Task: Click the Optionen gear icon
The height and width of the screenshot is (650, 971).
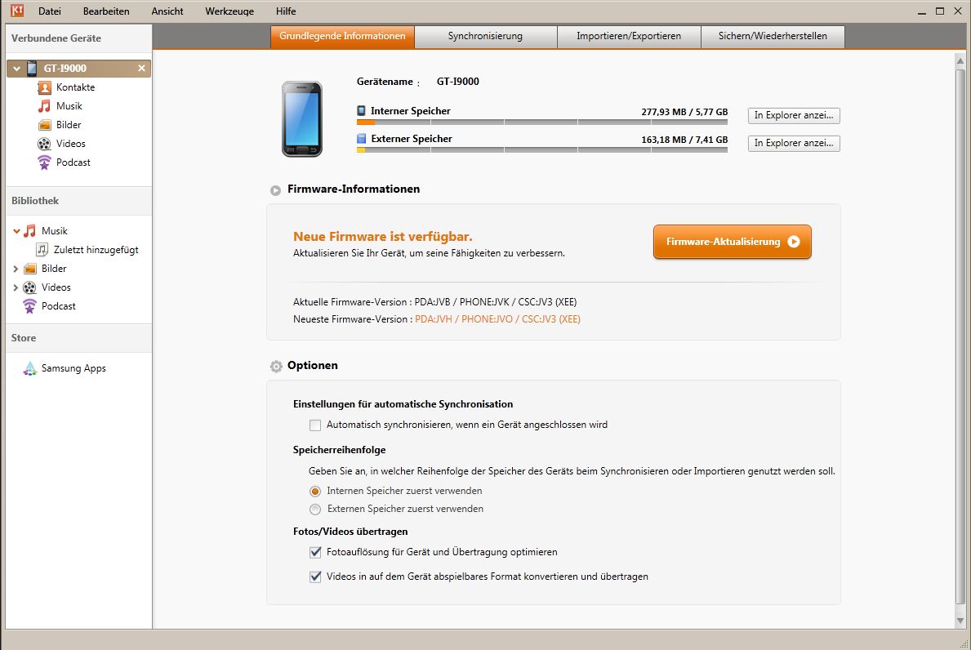Action: pyautogui.click(x=276, y=367)
